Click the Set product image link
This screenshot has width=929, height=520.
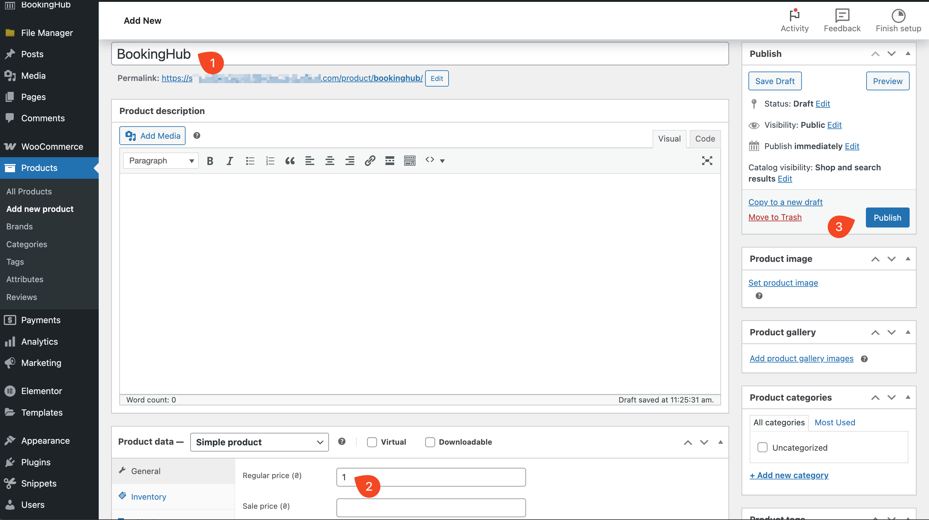[x=783, y=282]
